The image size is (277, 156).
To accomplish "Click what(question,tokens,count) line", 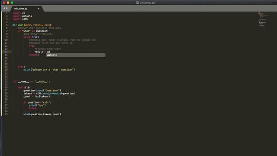I will [x=42, y=114].
